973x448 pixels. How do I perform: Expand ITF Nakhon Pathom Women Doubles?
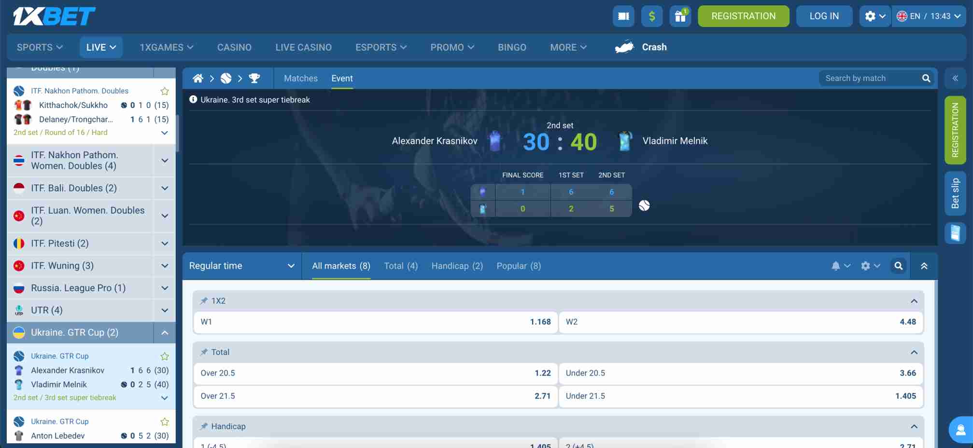click(x=165, y=160)
